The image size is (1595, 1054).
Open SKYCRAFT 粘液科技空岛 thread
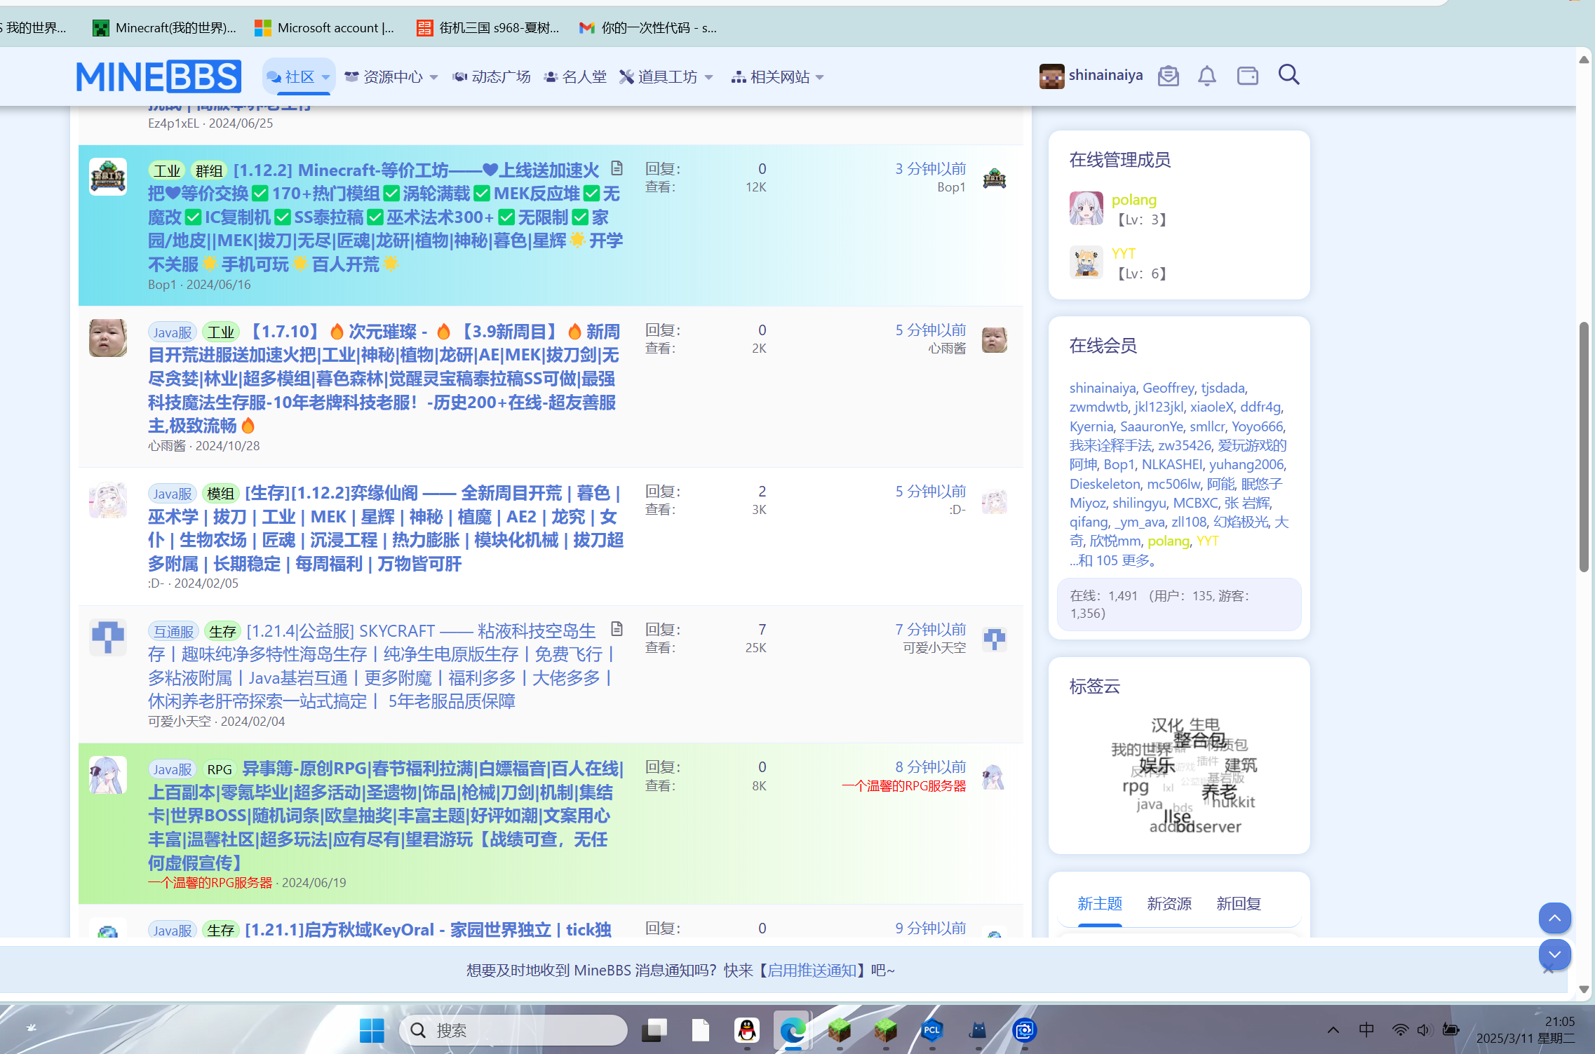[382, 665]
